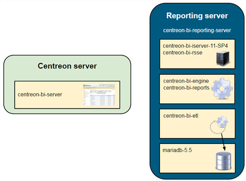The width and height of the screenshot is (246, 181).
Task: Click the 'centreon-bi-reports' text
Action: click(x=186, y=88)
